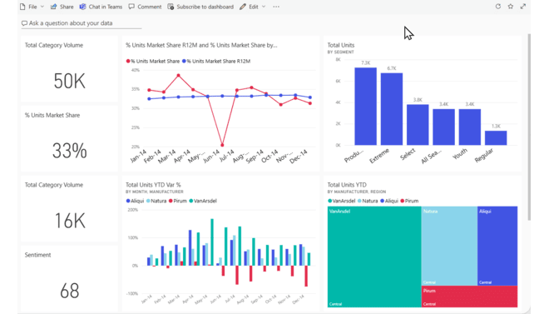This screenshot has width=549, height=314.
Task: Select the % Units Market Share R12M legend item
Action: [x=216, y=61]
